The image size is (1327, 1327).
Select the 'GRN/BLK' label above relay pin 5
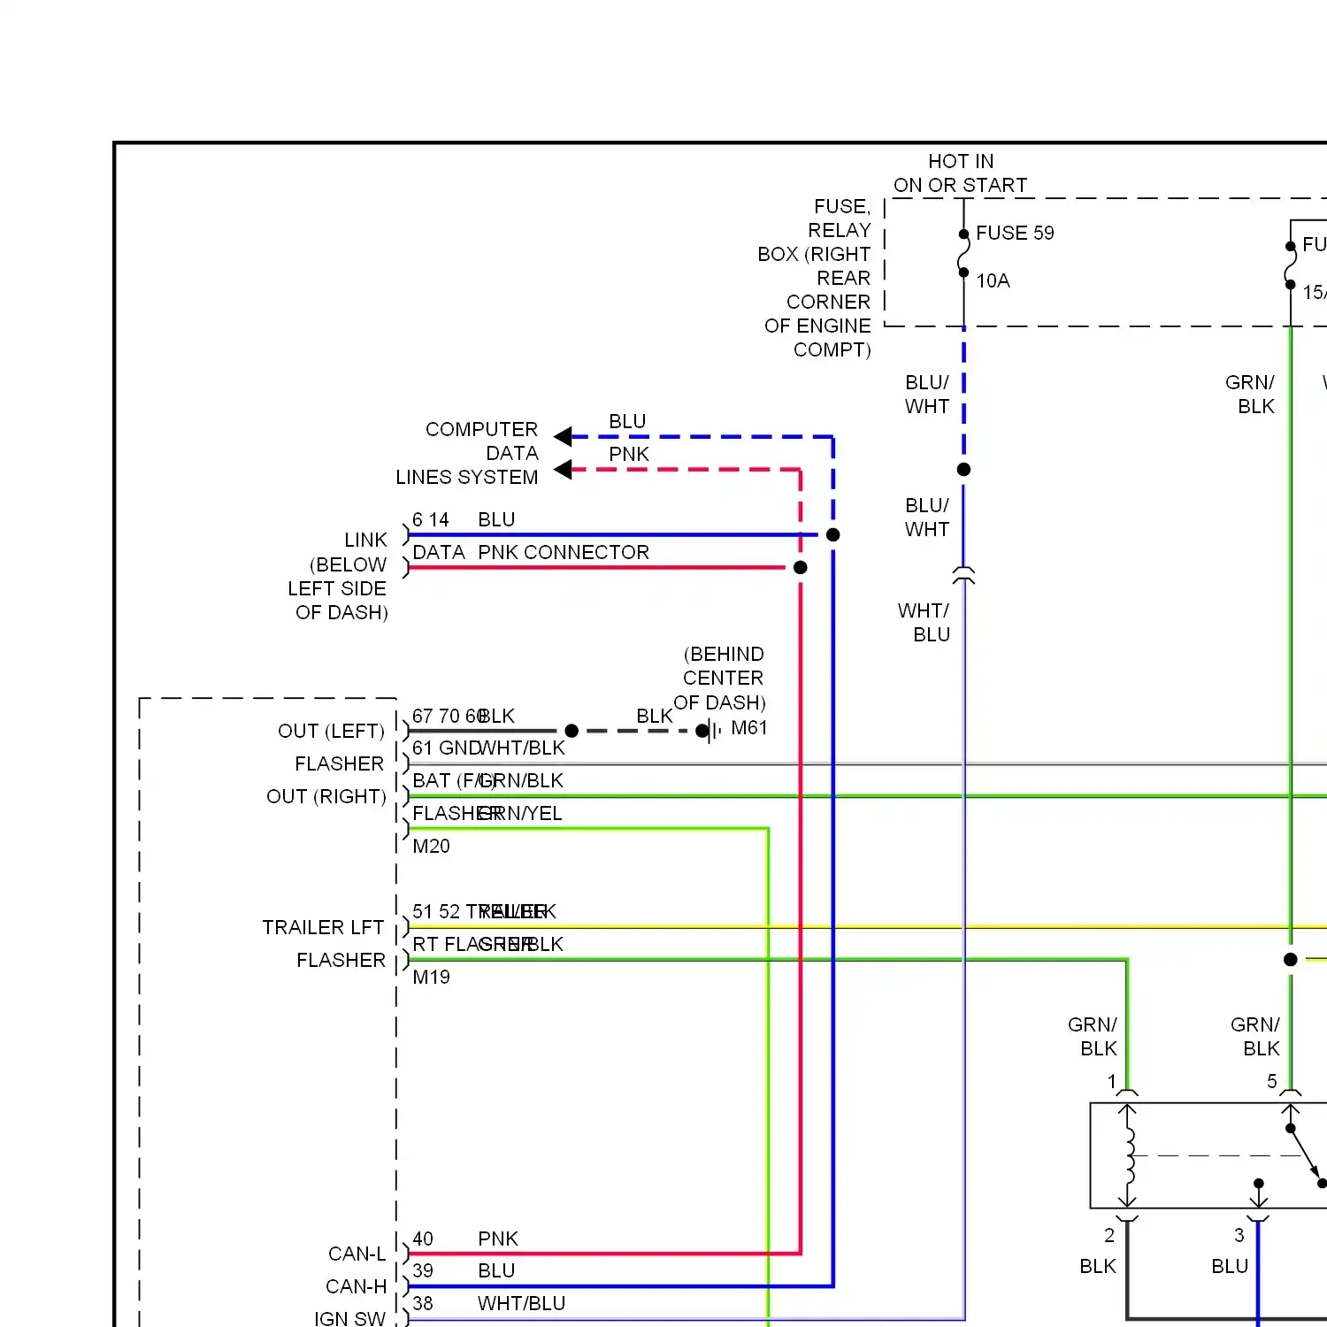[1255, 1036]
